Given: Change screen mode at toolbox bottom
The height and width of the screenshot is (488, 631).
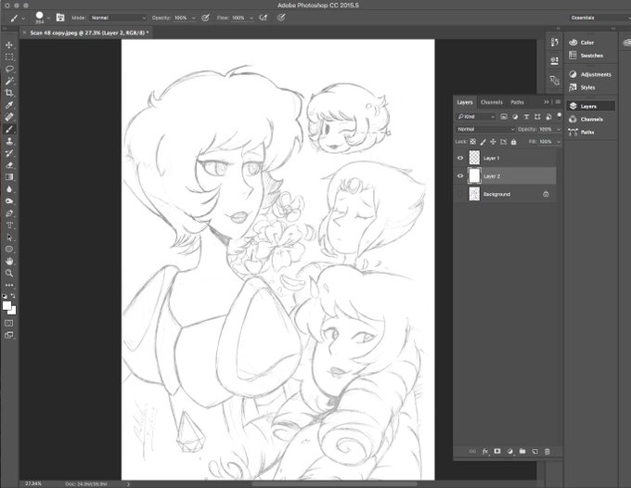Looking at the screenshot, I should pos(9,335).
